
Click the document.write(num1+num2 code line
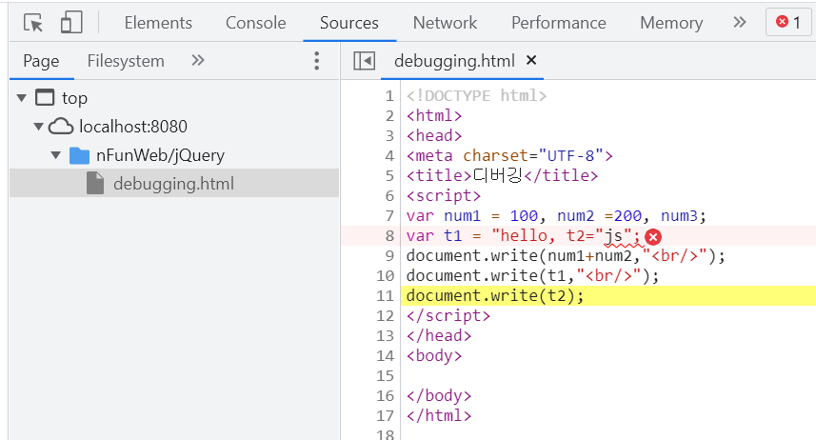pos(566,255)
